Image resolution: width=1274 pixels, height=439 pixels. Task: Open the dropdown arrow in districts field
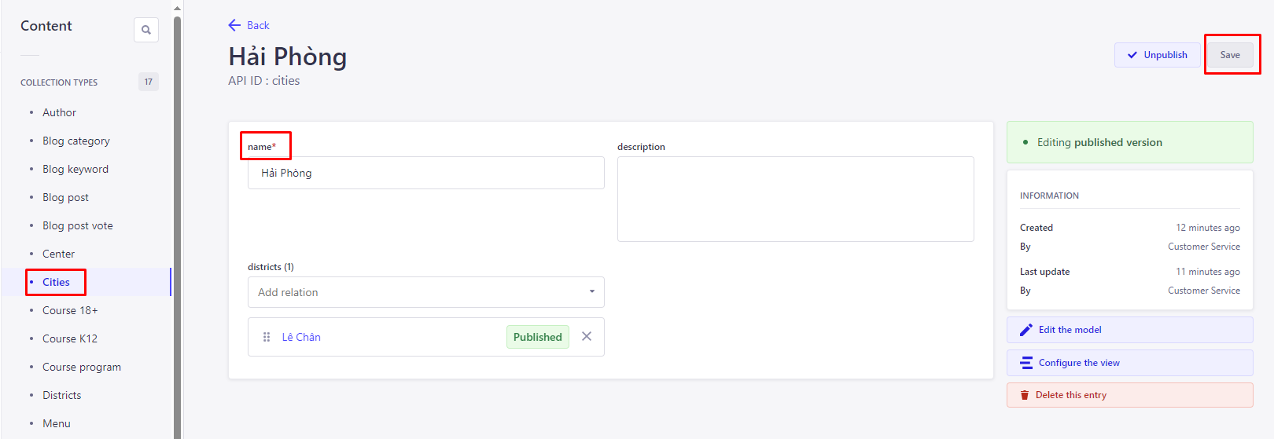pos(591,292)
